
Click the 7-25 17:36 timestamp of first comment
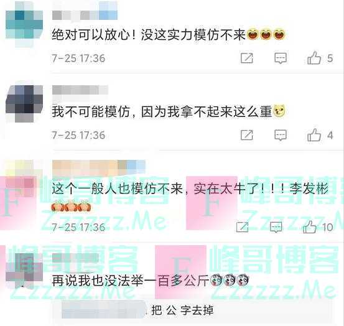(78, 58)
